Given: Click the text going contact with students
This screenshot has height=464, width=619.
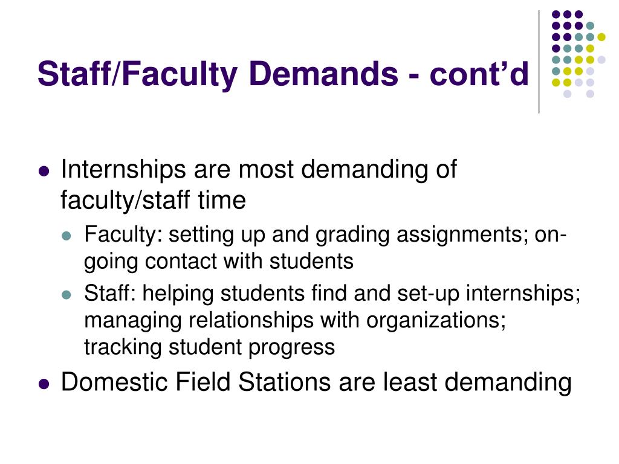Looking at the screenshot, I should 219,262.
